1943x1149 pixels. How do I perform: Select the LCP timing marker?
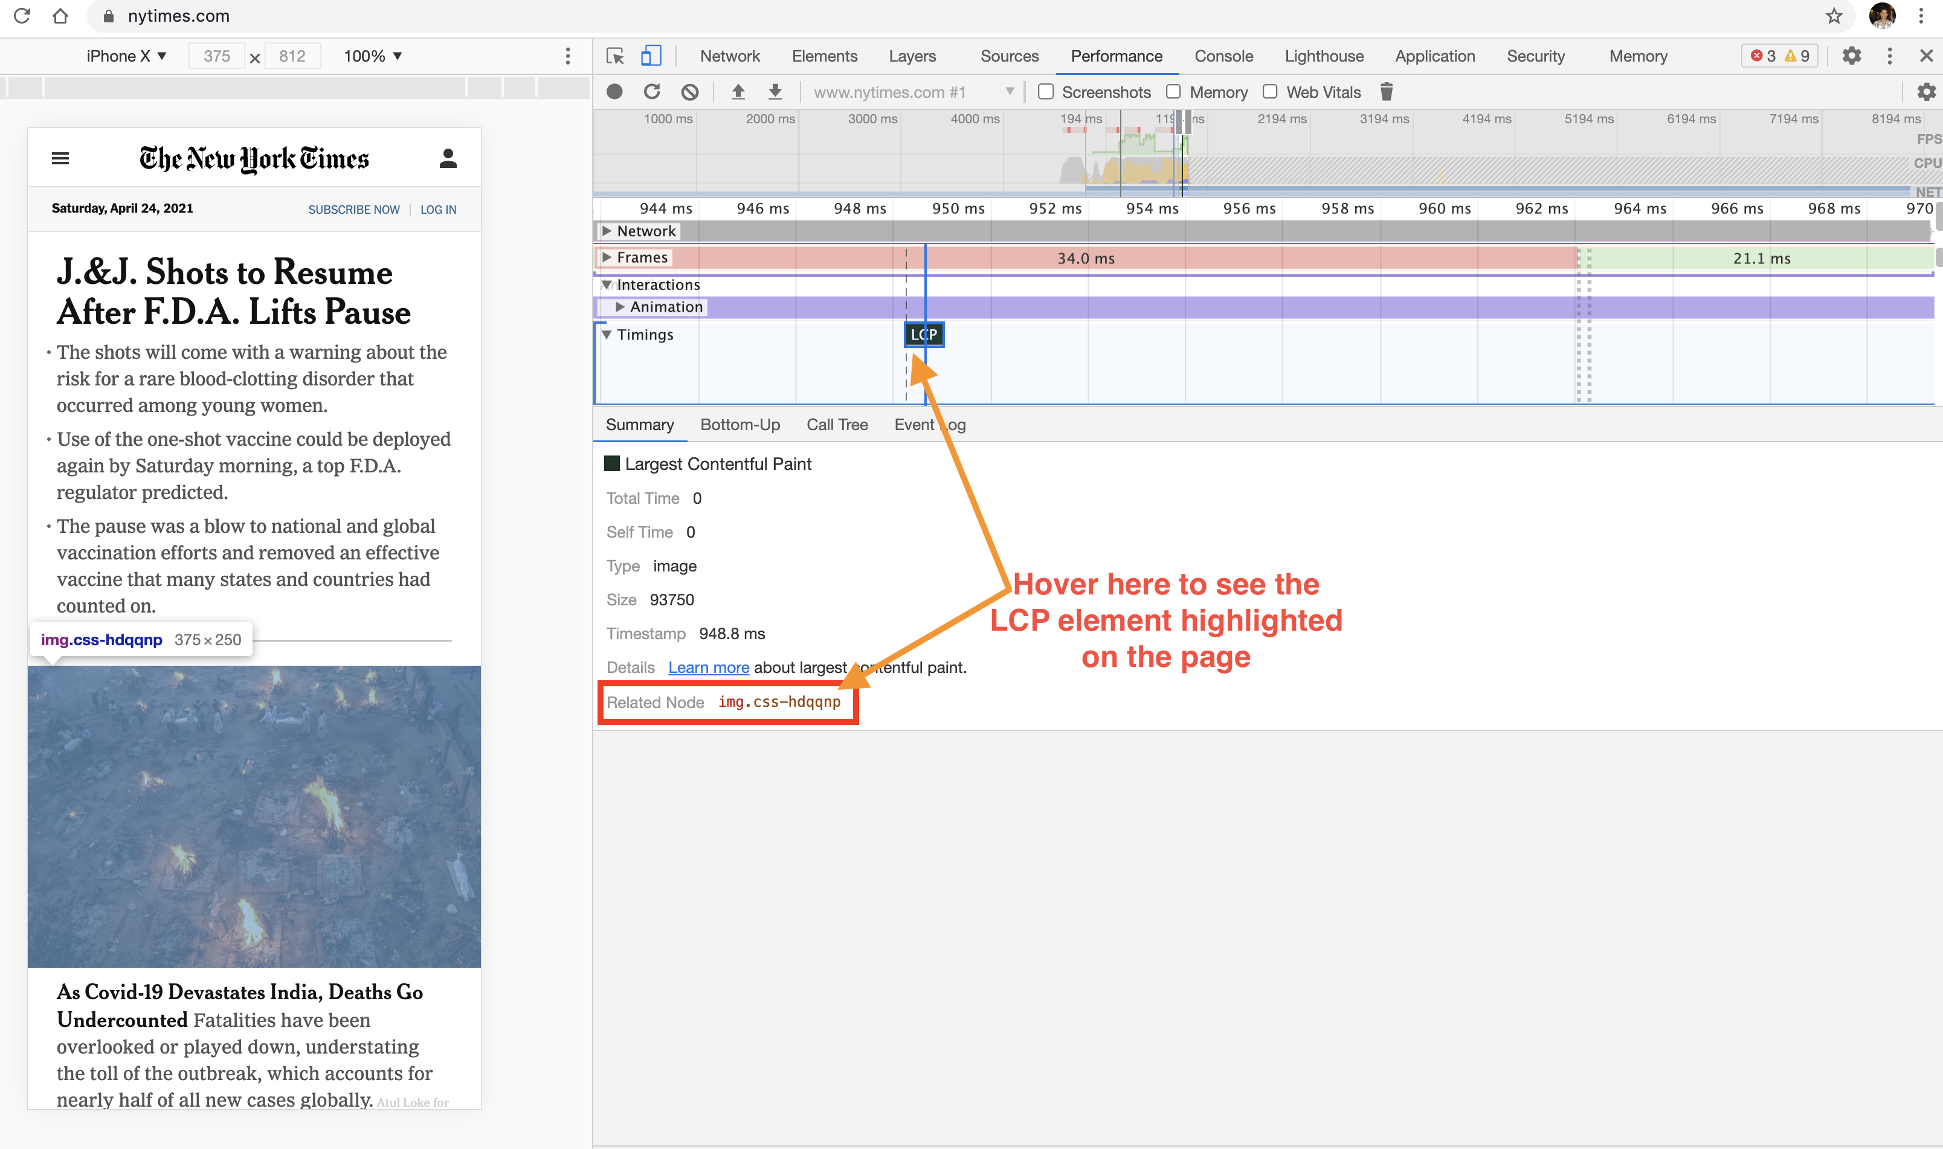pyautogui.click(x=924, y=335)
